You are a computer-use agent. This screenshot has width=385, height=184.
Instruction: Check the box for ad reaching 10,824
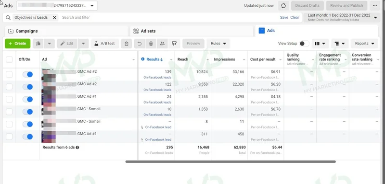[9, 74]
